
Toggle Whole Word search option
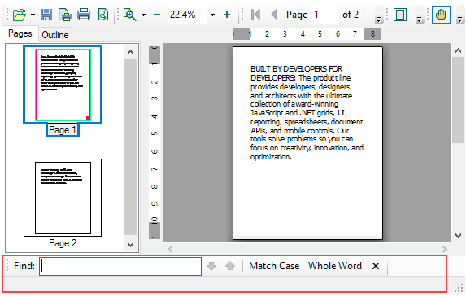tap(335, 266)
